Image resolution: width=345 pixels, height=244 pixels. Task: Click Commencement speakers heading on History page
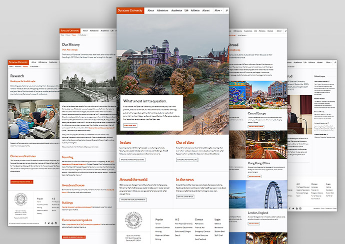[x=77, y=220]
